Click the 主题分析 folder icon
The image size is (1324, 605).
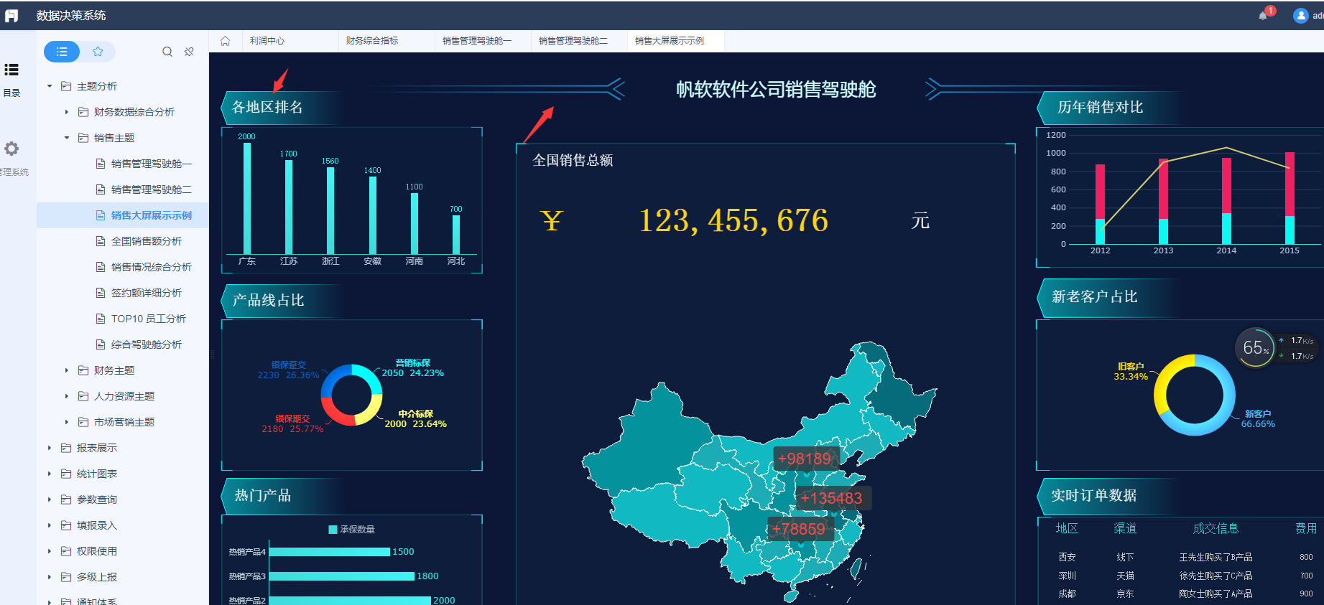tap(66, 86)
